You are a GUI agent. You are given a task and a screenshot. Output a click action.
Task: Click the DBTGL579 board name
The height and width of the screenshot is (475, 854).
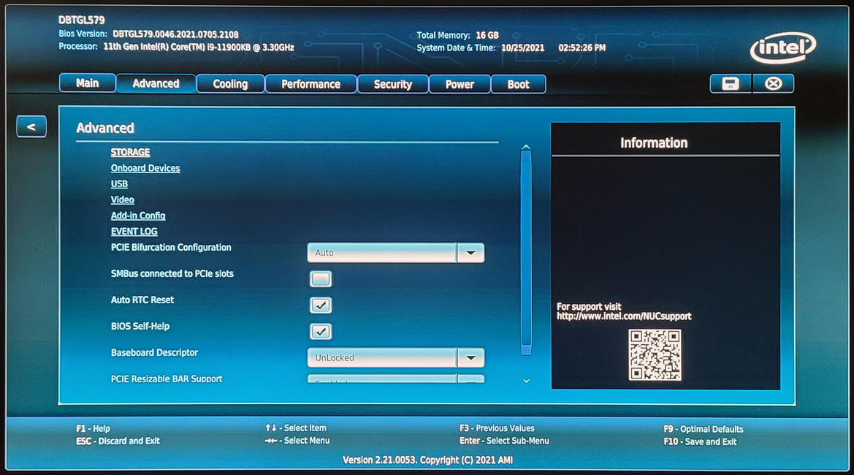click(82, 20)
